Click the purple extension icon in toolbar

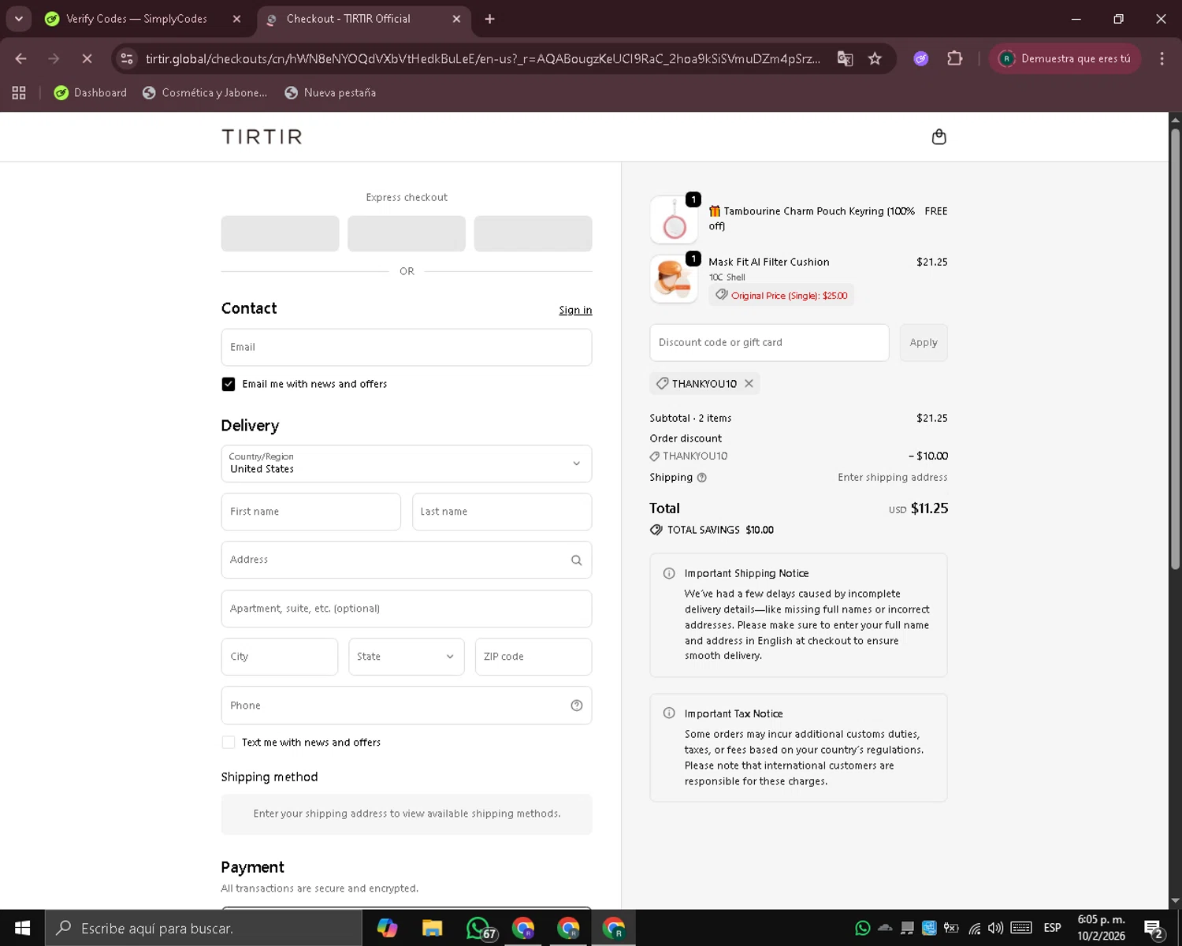[920, 58]
